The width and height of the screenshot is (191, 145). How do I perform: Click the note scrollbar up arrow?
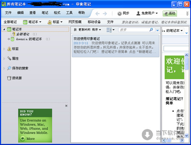pos(187,55)
